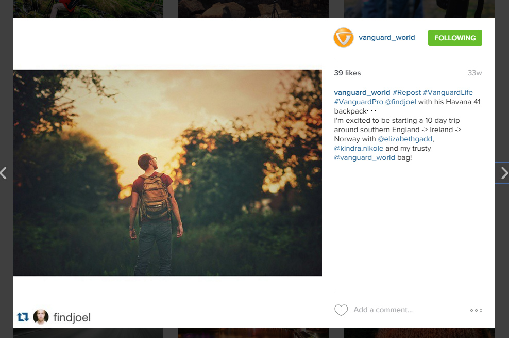Open vanguard_world profile from header
The height and width of the screenshot is (338, 509).
(x=386, y=38)
